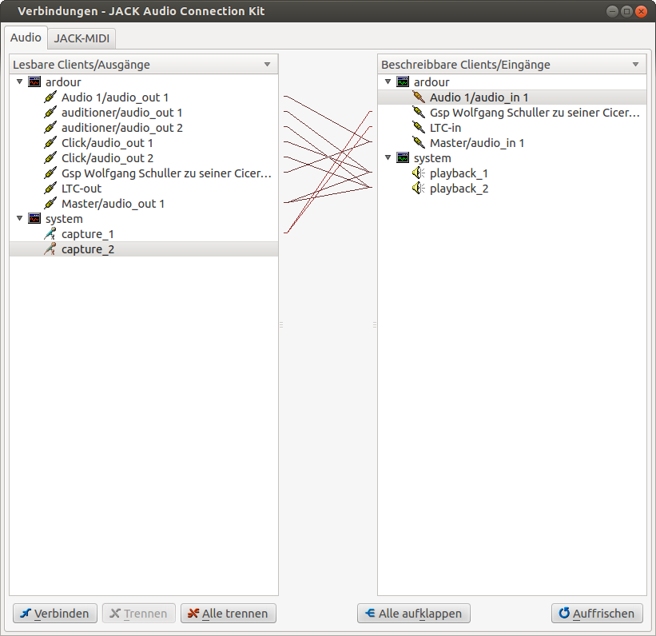Click the right pane splitter handle
Viewport: 656px width, 636px height.
[x=375, y=324]
